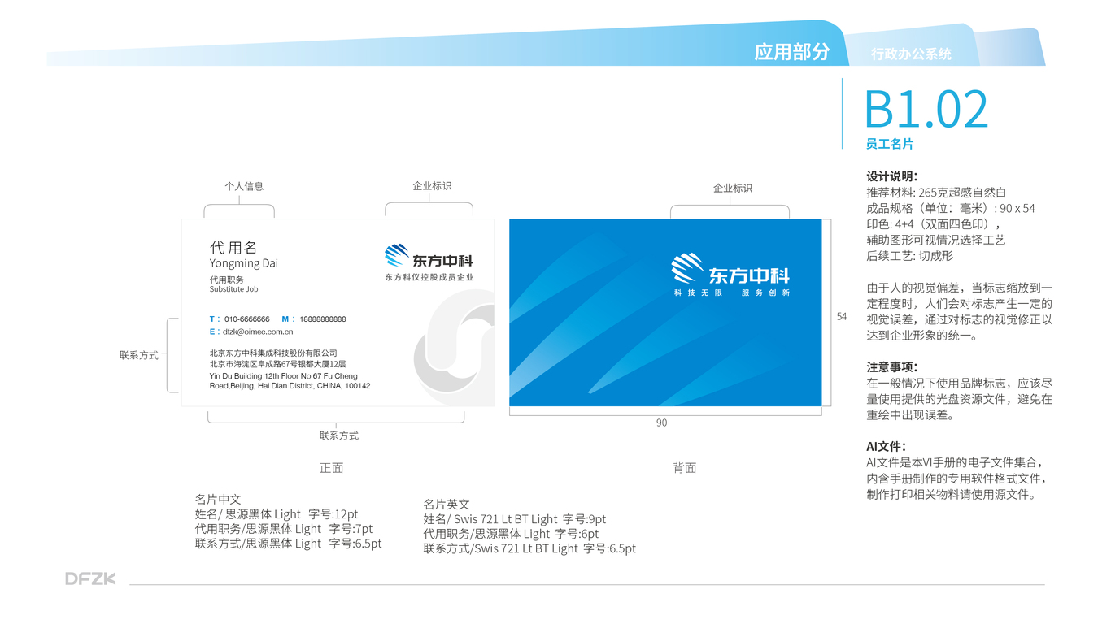Select the 行政办公系统 header tab
Screen dimensions: 1111x624
tap(911, 54)
